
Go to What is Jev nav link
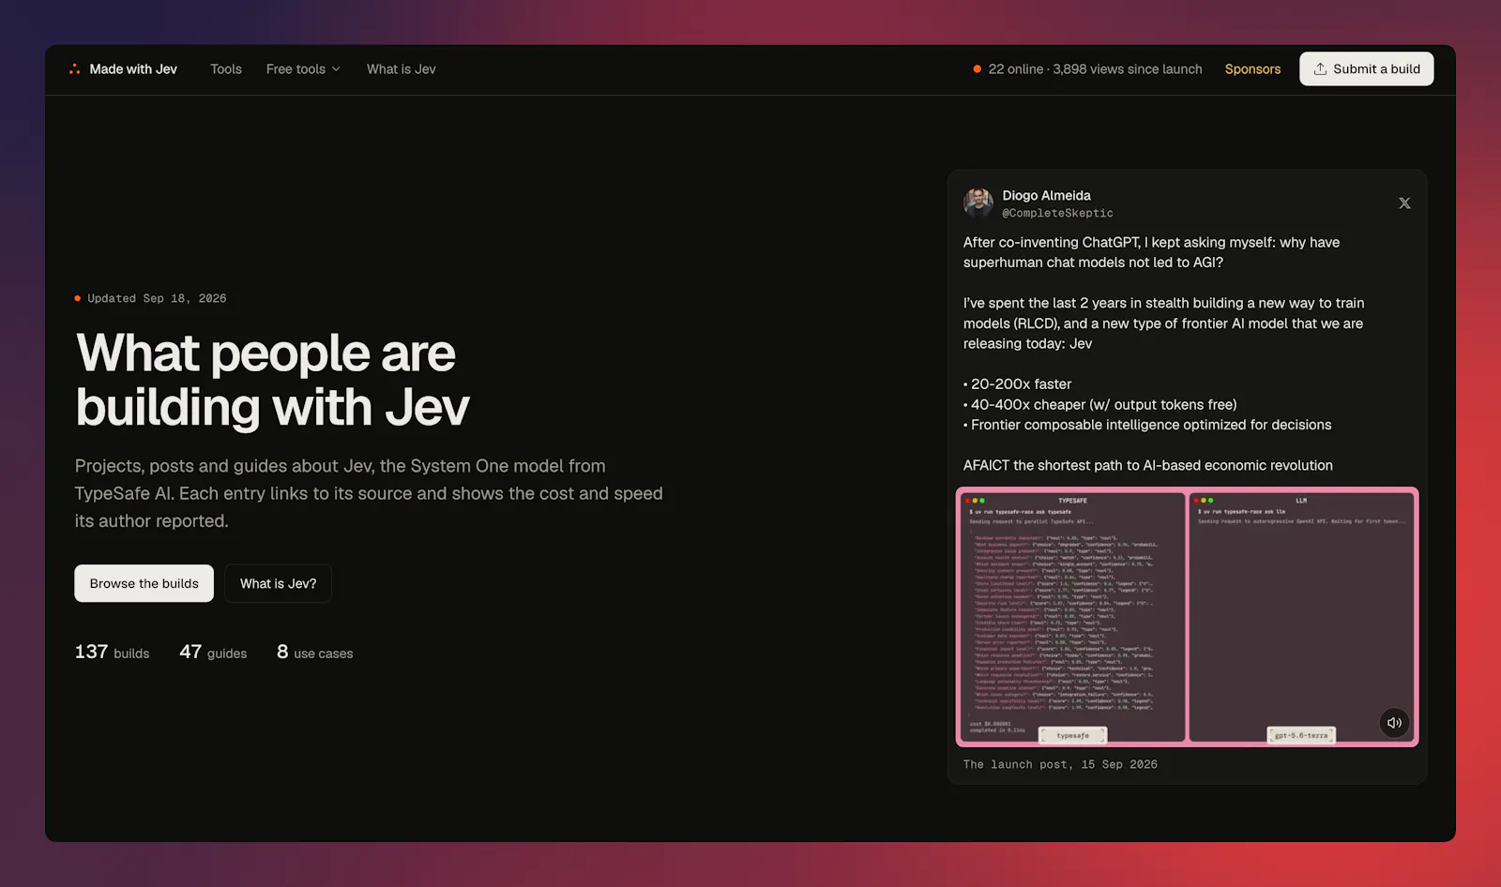402,69
